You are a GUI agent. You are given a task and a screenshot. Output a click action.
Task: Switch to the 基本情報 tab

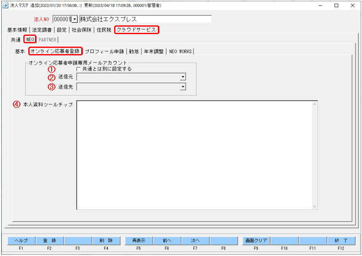pos(17,30)
